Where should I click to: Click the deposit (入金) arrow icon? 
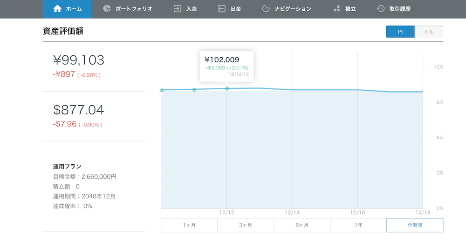178,8
